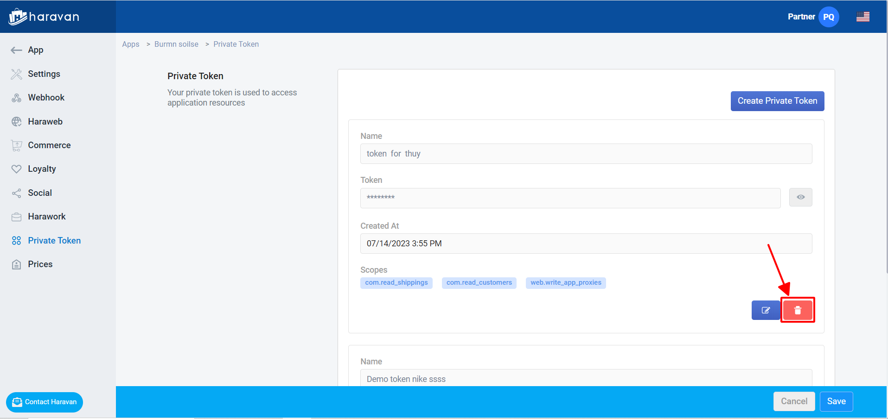Viewport: 888px width, 419px height.
Task: Click the Cancel button
Action: (794, 401)
